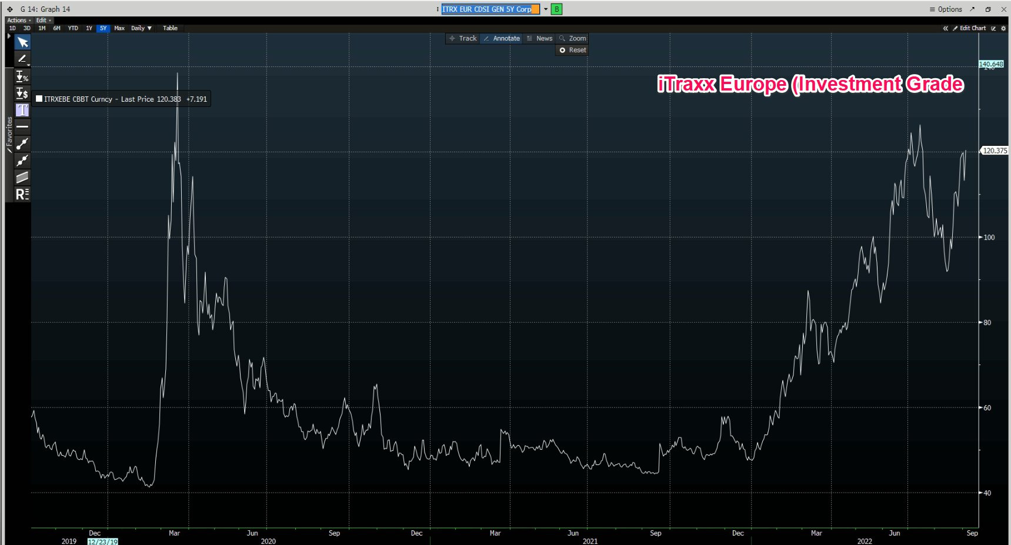Set range to Max
The width and height of the screenshot is (1011, 545).
point(119,28)
